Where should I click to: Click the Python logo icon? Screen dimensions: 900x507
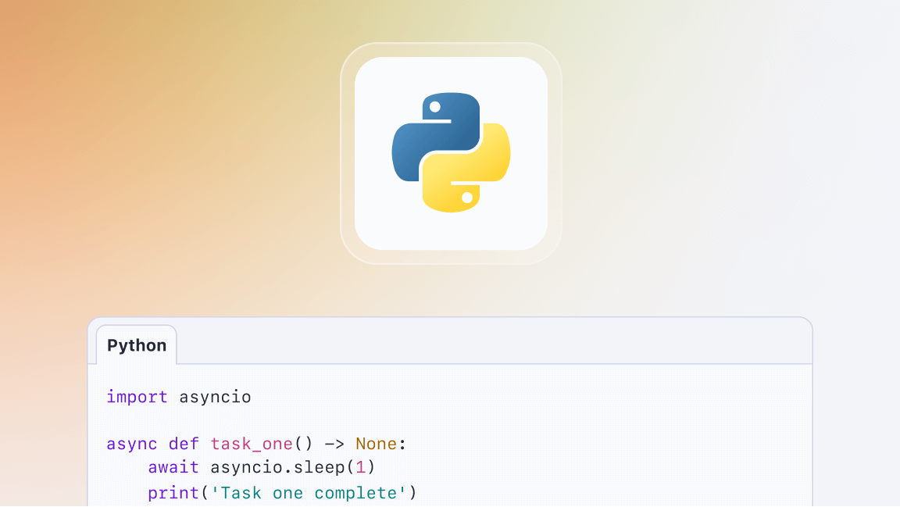click(450, 152)
